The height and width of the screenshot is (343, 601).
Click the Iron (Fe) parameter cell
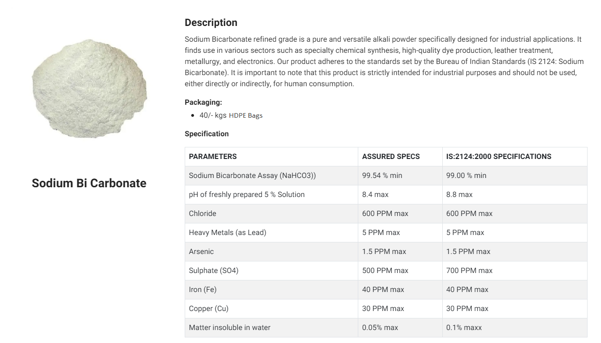coord(271,290)
